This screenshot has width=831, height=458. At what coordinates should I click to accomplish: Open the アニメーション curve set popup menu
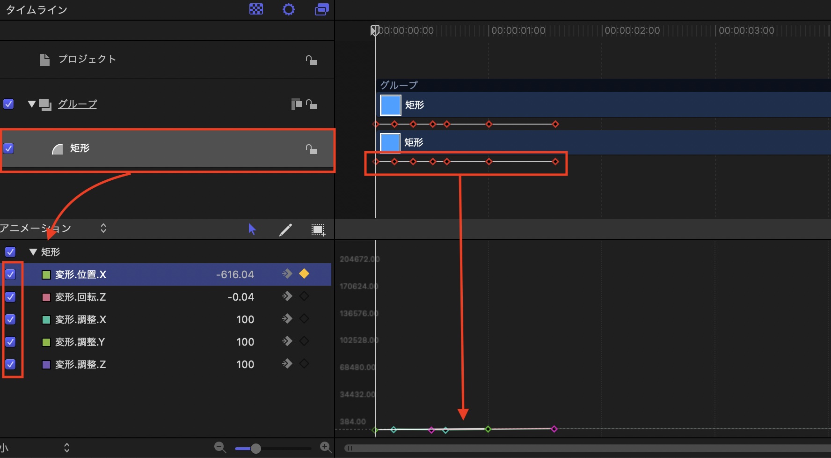pos(103,228)
